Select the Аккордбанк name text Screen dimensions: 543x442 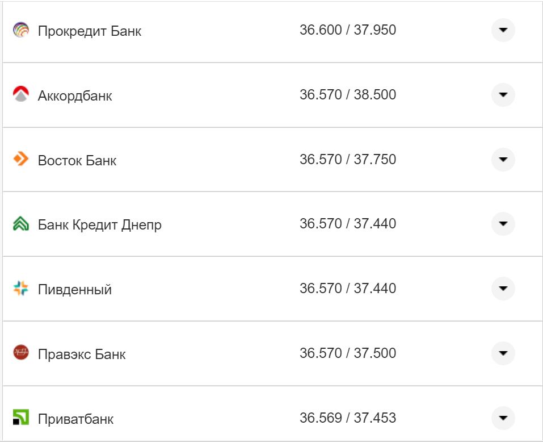pos(74,95)
